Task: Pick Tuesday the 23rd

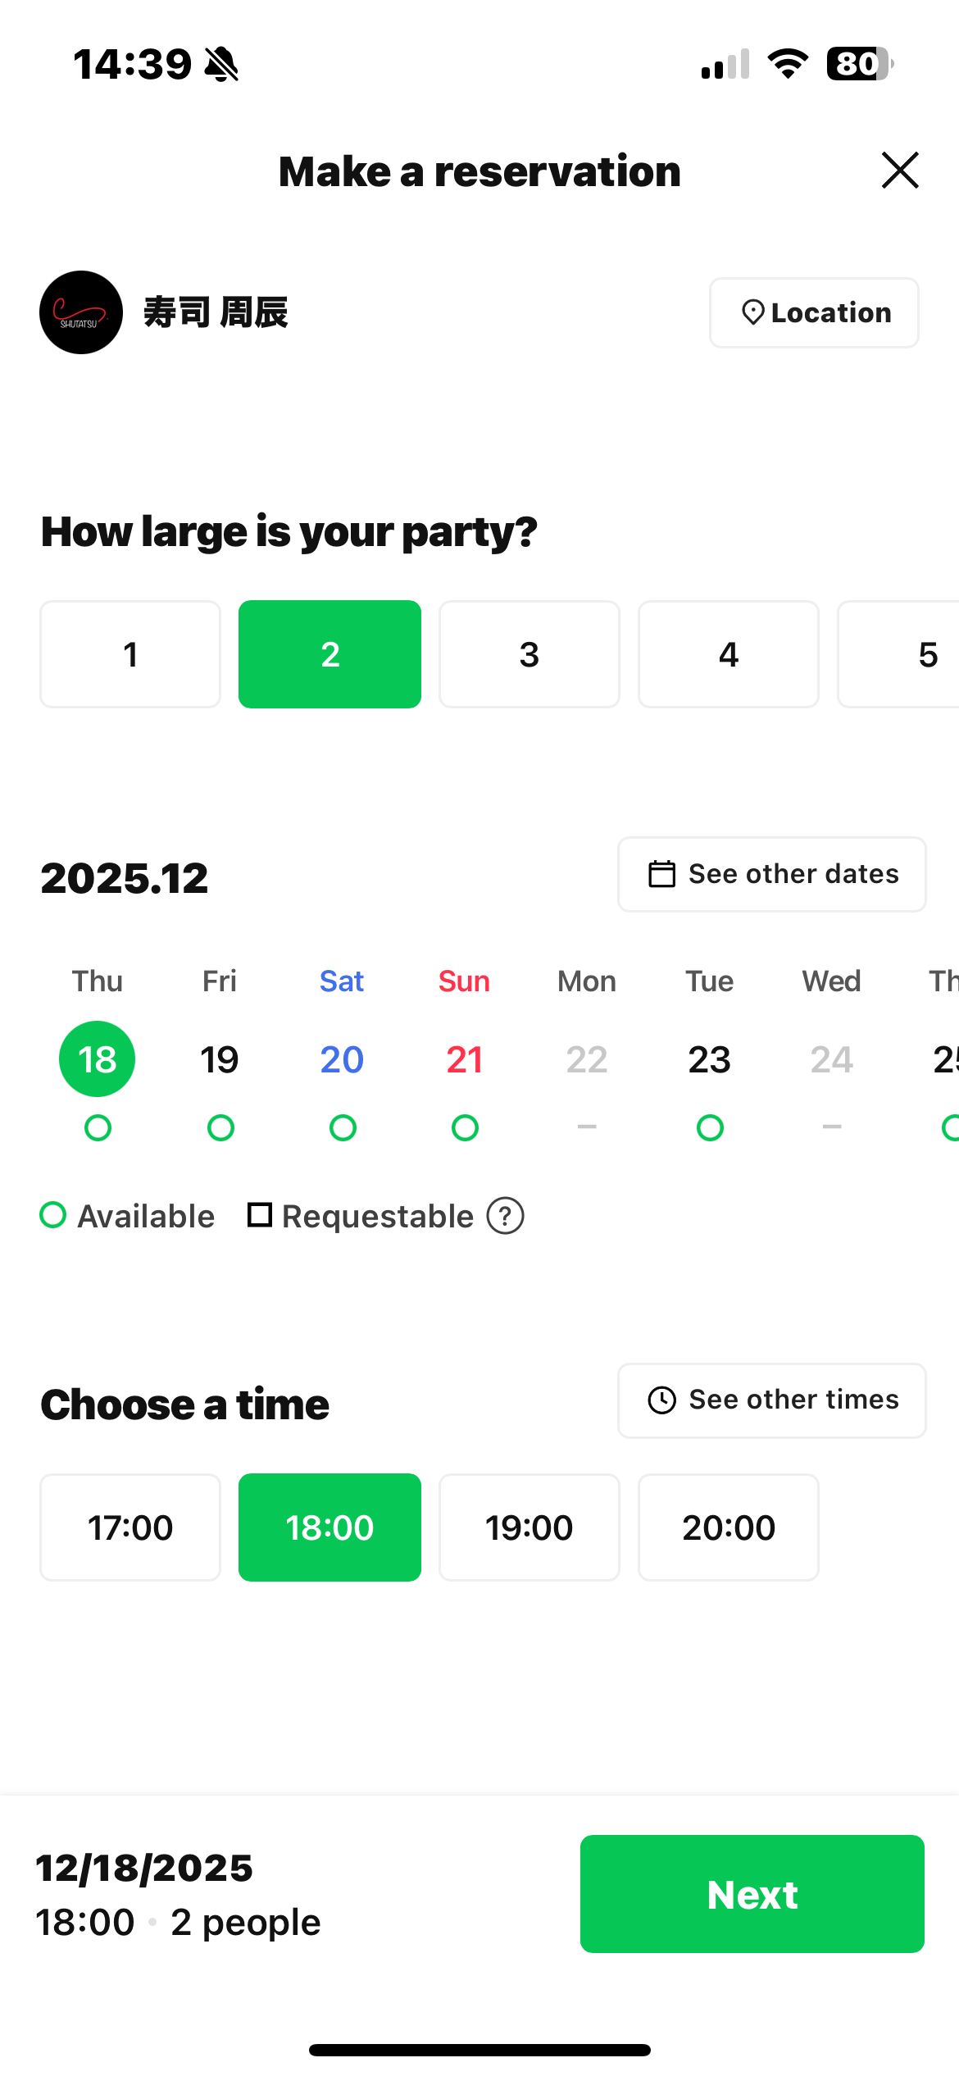Action: (x=710, y=1059)
